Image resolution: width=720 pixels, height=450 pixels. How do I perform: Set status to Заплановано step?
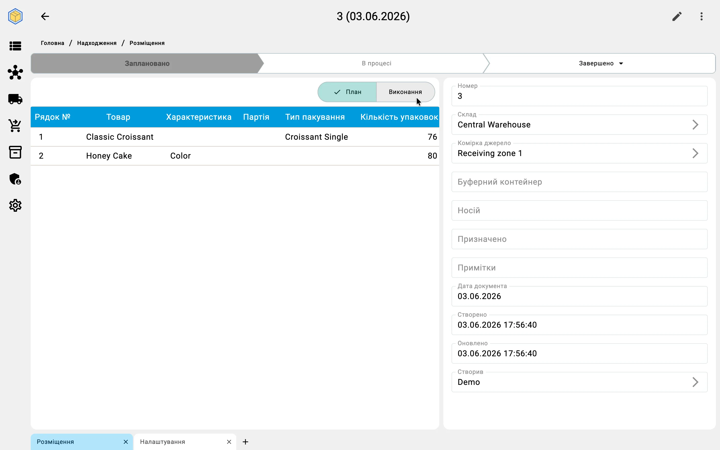pos(147,63)
